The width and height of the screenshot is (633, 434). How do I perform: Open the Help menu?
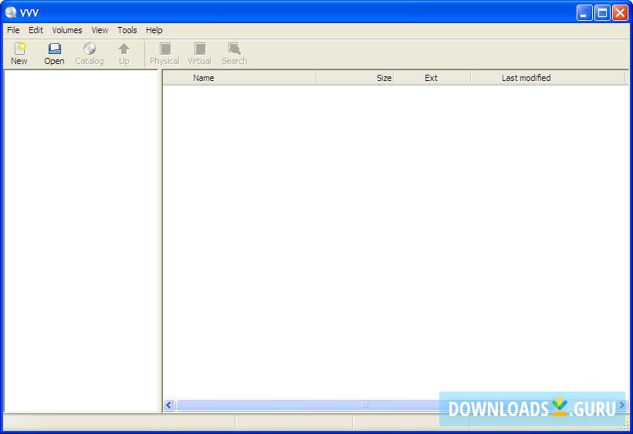154,30
